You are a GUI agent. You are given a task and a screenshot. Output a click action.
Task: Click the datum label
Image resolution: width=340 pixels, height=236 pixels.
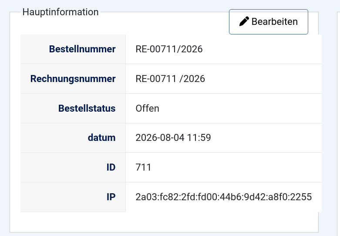101,138
